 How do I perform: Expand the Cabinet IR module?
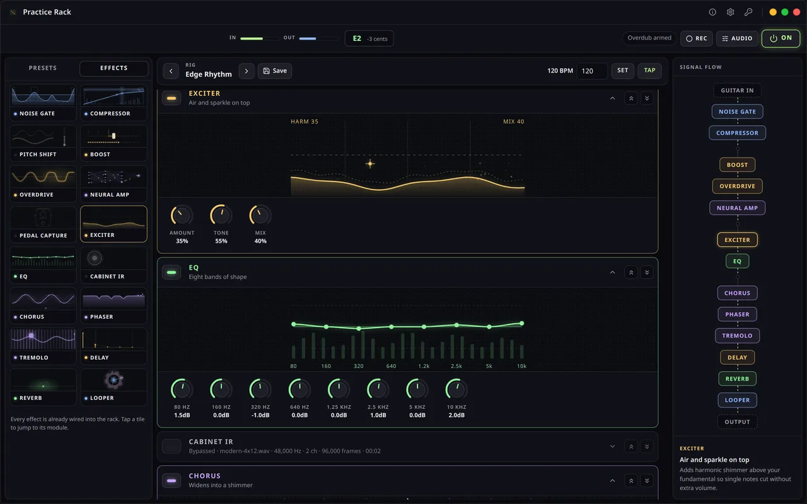(x=612, y=446)
